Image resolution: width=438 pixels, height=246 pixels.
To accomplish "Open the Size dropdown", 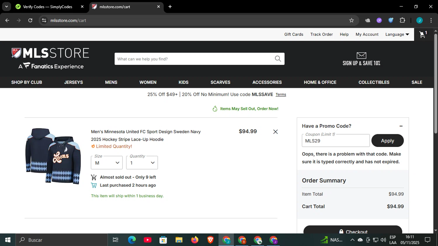I will pos(107,163).
